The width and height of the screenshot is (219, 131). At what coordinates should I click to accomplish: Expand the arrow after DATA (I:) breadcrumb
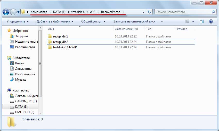[68, 12]
